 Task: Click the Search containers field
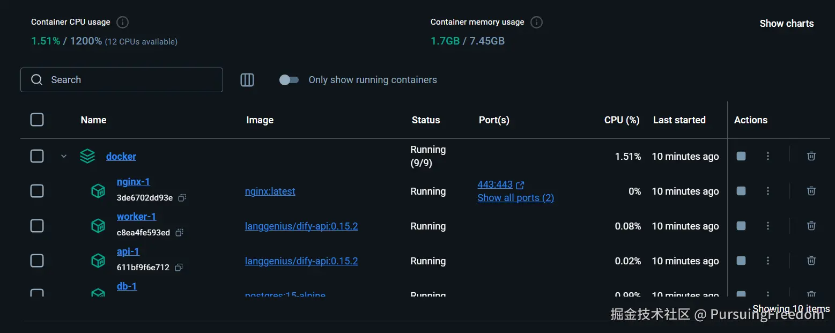[129, 80]
